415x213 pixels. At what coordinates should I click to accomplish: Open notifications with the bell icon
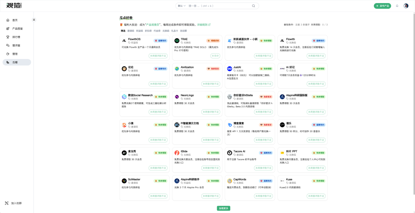(397, 6)
